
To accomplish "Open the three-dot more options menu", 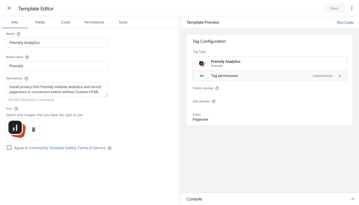I will coord(352,8).
